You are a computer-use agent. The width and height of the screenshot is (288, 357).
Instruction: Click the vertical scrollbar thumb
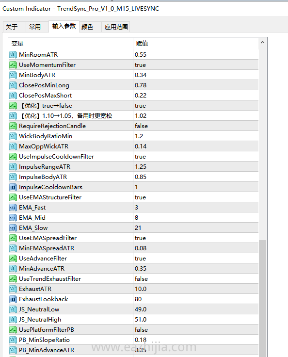(x=262, y=298)
